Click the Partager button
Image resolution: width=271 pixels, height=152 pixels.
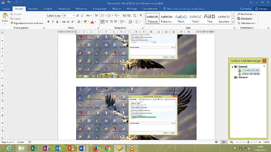[x=261, y=9]
